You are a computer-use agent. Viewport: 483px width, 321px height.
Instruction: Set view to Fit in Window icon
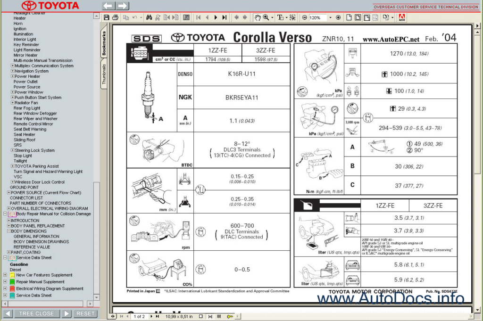click(358, 17)
